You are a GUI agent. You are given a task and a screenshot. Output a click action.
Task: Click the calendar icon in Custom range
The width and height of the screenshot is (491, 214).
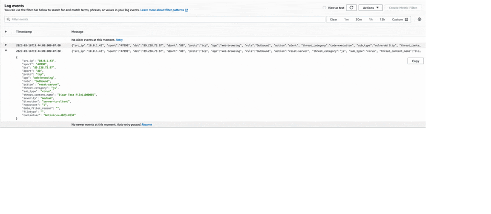click(x=407, y=19)
